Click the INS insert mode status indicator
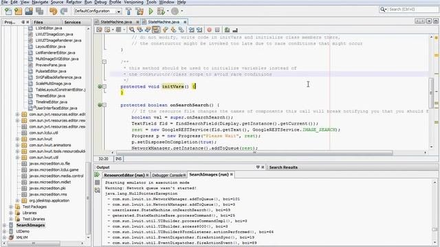 pos(118,158)
